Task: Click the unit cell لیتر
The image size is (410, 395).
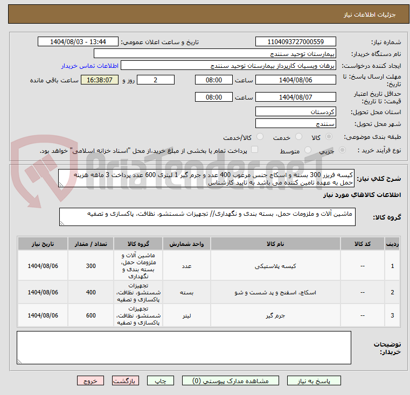Action: (x=186, y=315)
